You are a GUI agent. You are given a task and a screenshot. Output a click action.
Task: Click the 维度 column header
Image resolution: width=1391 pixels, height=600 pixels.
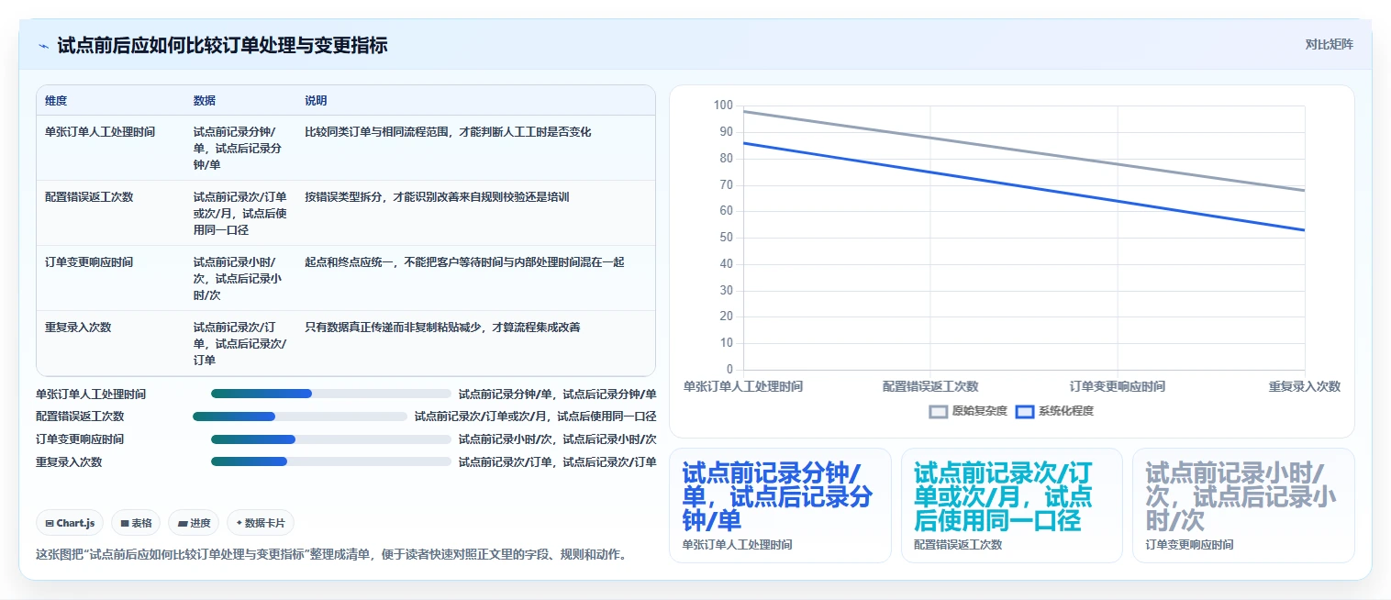coord(56,101)
